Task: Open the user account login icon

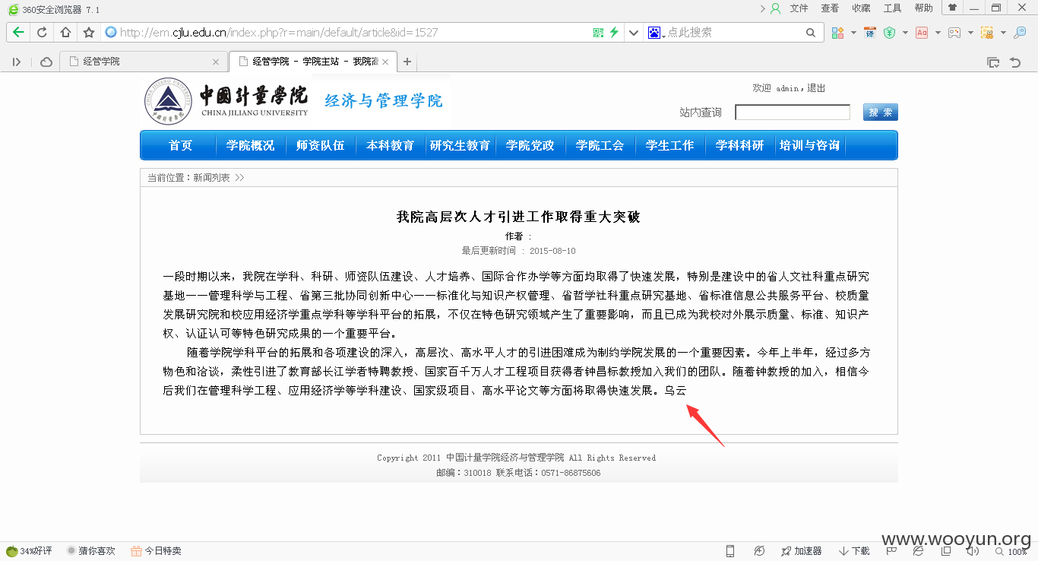Action: pos(775,8)
